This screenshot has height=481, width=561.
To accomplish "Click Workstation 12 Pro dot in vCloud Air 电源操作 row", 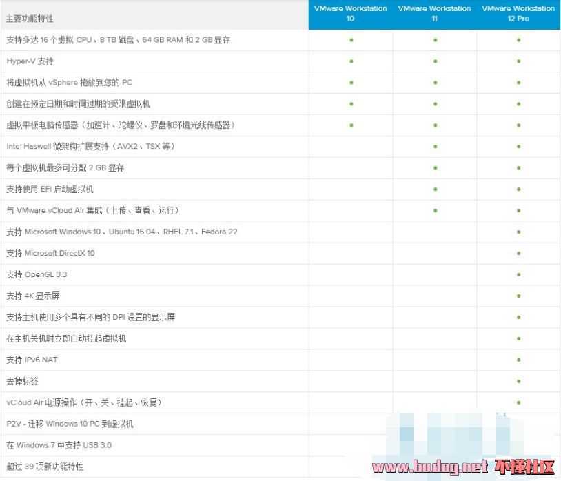I will [x=518, y=402].
